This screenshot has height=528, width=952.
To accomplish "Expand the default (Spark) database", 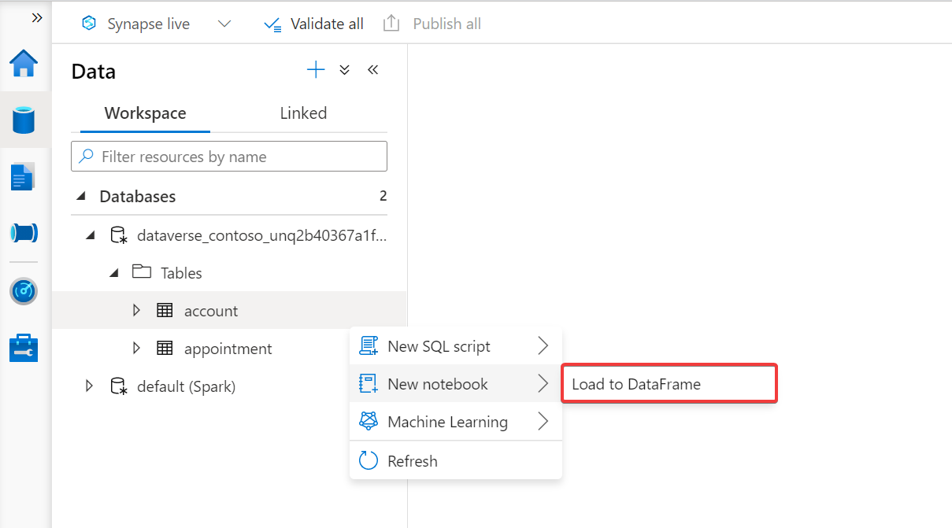I will point(89,386).
